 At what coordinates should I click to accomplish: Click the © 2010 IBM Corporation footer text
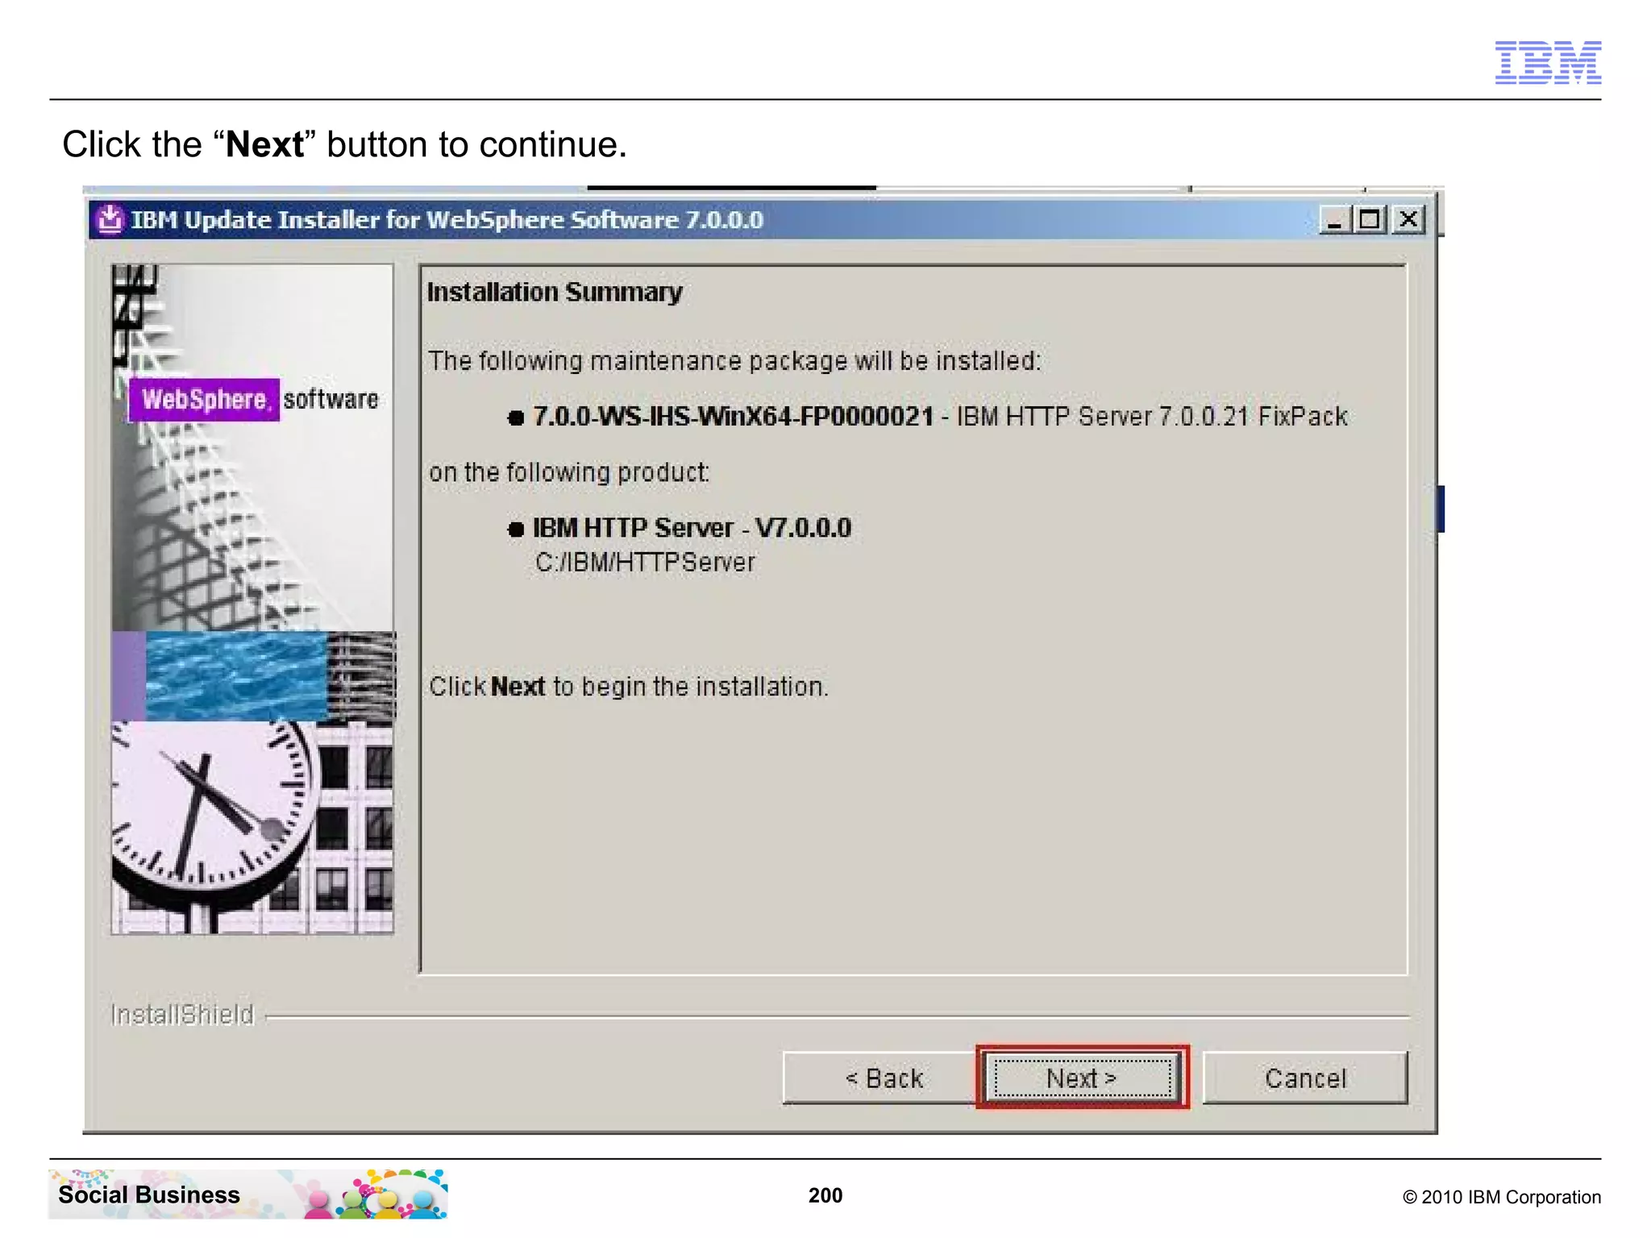(x=1502, y=1197)
